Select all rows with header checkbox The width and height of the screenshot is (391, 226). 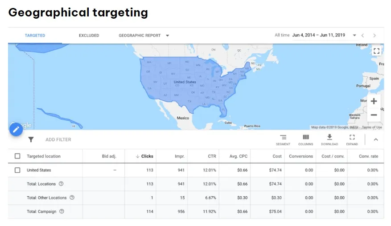[17, 156]
